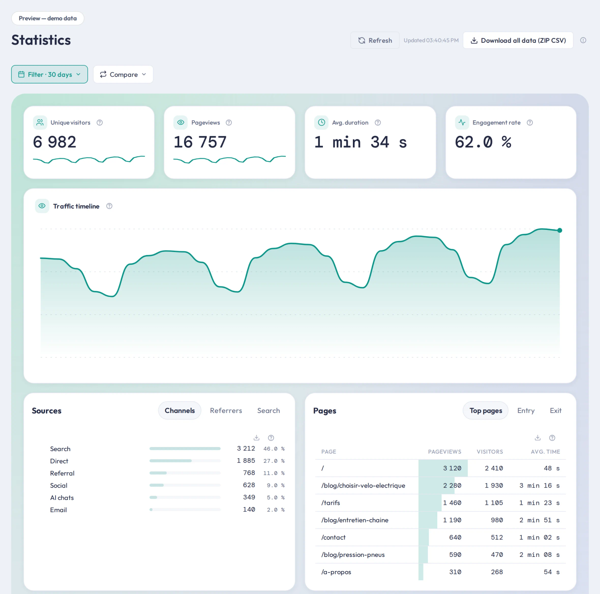Click the Search channel progress bar
The image size is (600, 594).
pos(185,448)
